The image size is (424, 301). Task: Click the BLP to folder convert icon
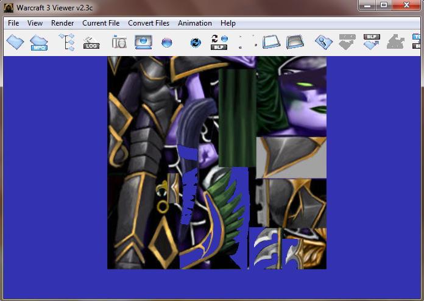coord(372,42)
